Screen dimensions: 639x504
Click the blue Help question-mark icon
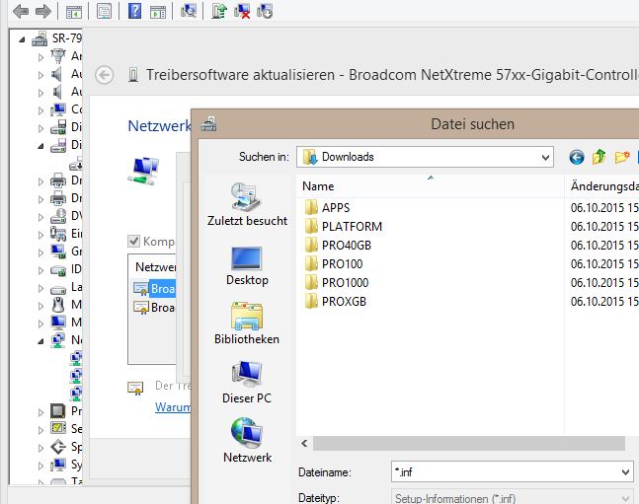point(134,11)
